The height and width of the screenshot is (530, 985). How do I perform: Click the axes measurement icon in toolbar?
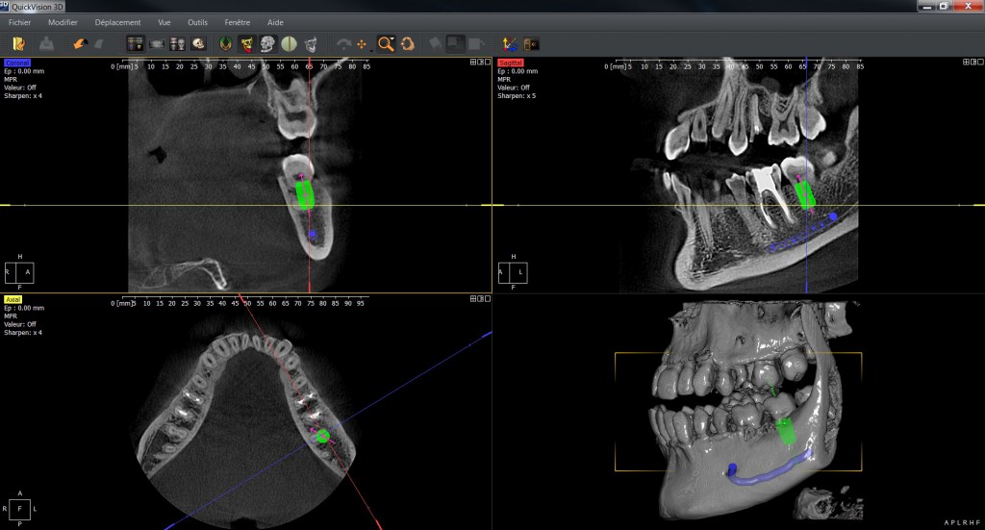pos(509,43)
